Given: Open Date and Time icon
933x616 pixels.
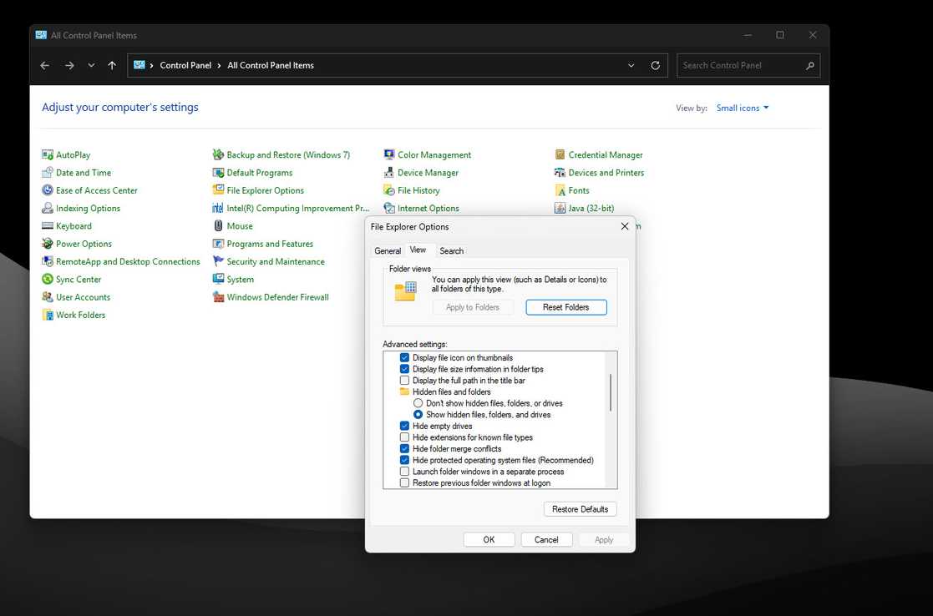Looking at the screenshot, I should coord(48,173).
